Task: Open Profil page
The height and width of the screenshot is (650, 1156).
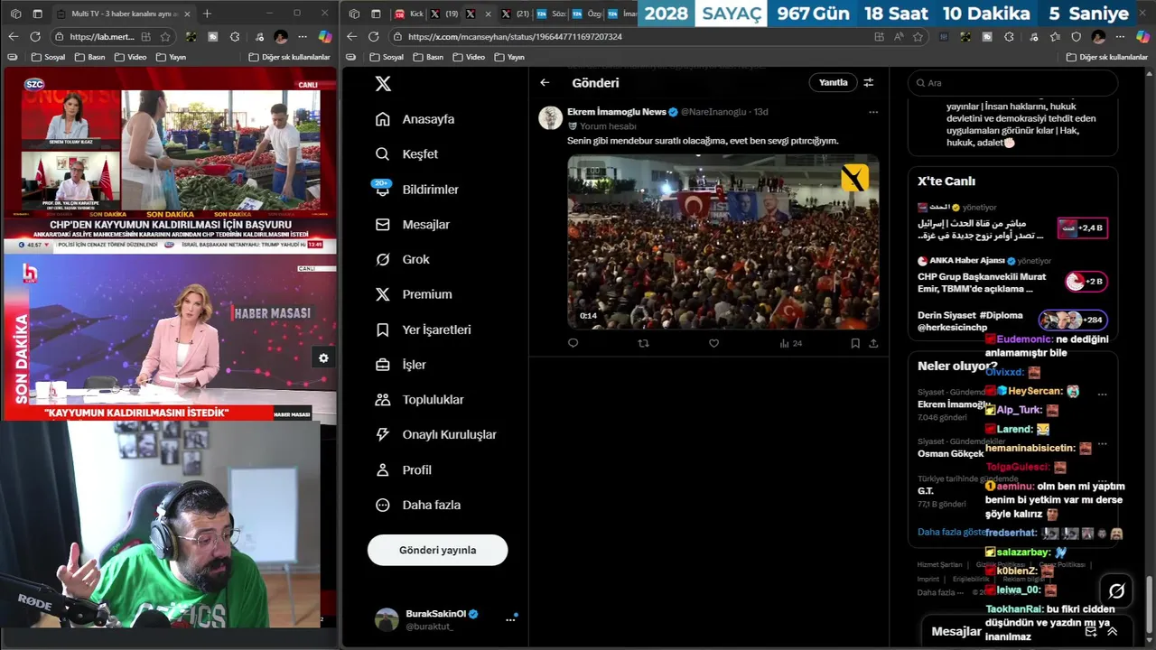Action: pyautogui.click(x=403, y=470)
